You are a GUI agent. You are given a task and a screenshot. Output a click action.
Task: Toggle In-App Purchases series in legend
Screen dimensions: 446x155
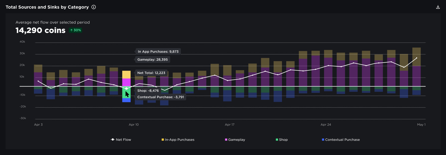pos(178,140)
